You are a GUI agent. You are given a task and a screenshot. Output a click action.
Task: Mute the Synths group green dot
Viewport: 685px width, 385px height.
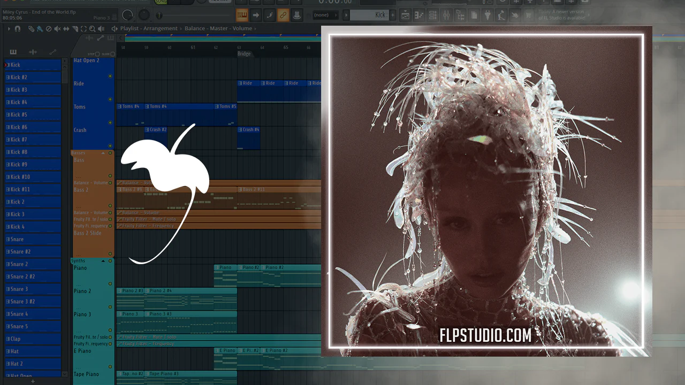[111, 261]
